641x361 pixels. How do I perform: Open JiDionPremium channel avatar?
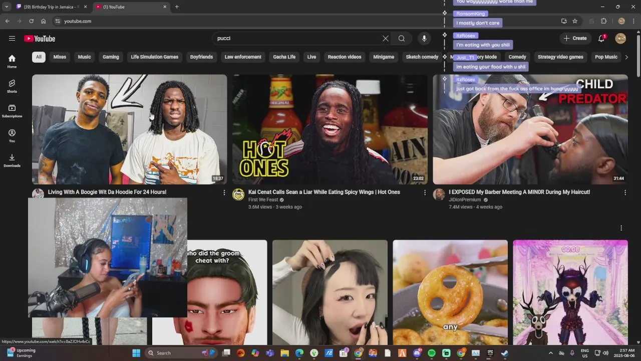(439, 195)
